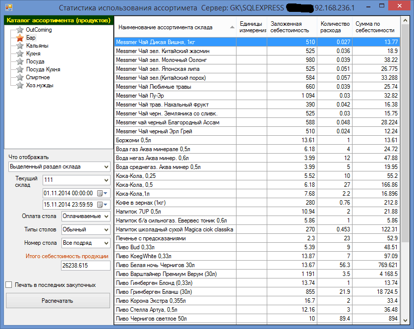Click the sum cell 4 168.5
The image size is (414, 329).
click(376, 274)
